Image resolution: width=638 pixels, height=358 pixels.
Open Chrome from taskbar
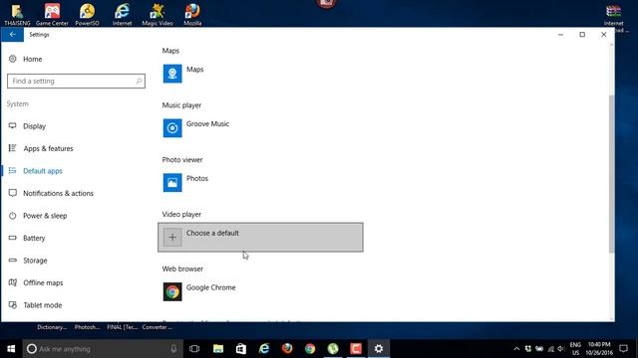coord(310,349)
